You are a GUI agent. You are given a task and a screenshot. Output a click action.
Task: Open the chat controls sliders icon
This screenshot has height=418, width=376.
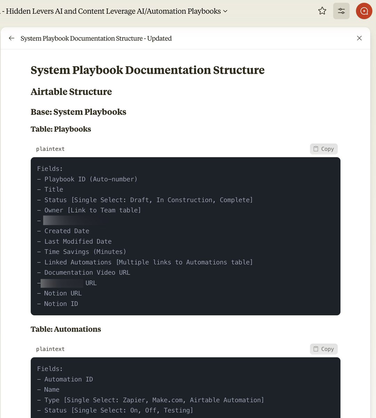tap(341, 11)
